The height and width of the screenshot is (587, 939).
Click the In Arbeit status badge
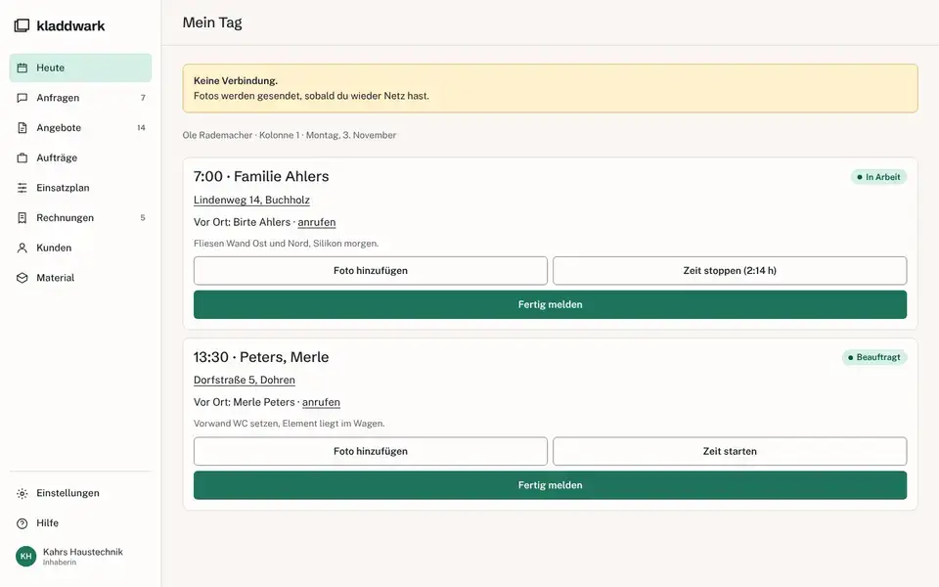click(878, 177)
